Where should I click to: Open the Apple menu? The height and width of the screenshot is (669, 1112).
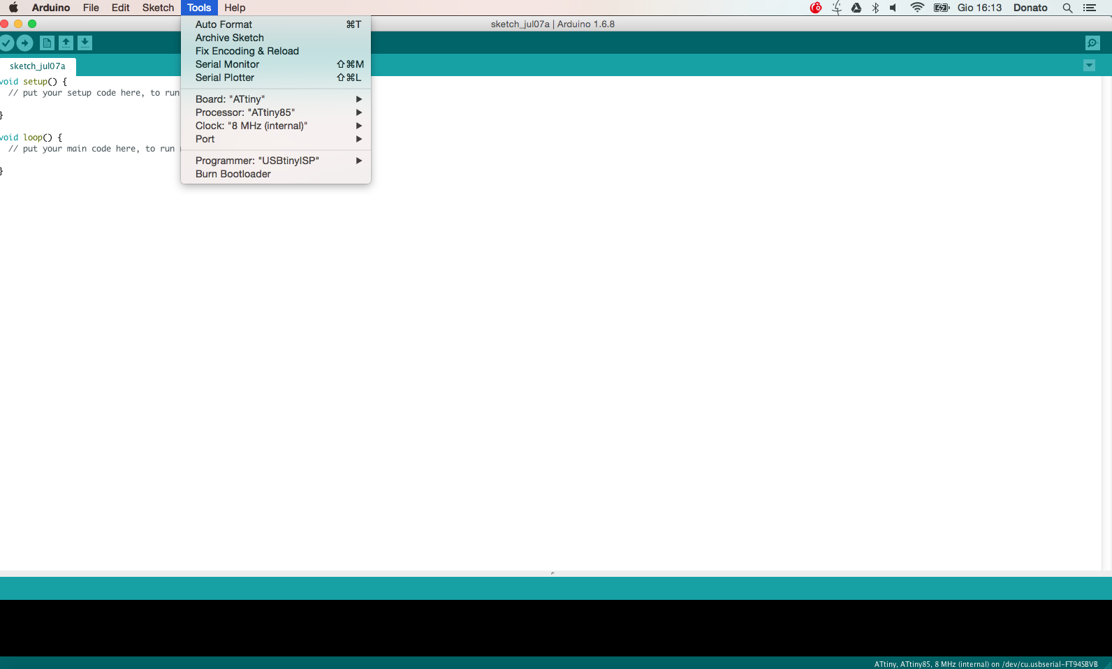click(13, 8)
